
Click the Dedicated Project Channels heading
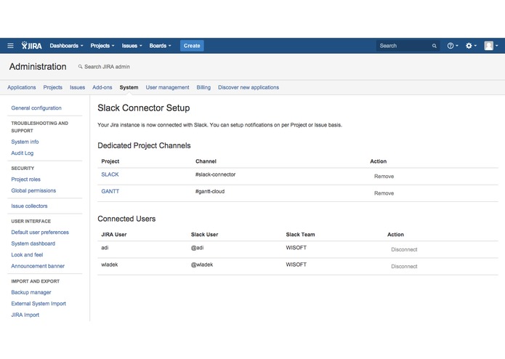[144, 145]
